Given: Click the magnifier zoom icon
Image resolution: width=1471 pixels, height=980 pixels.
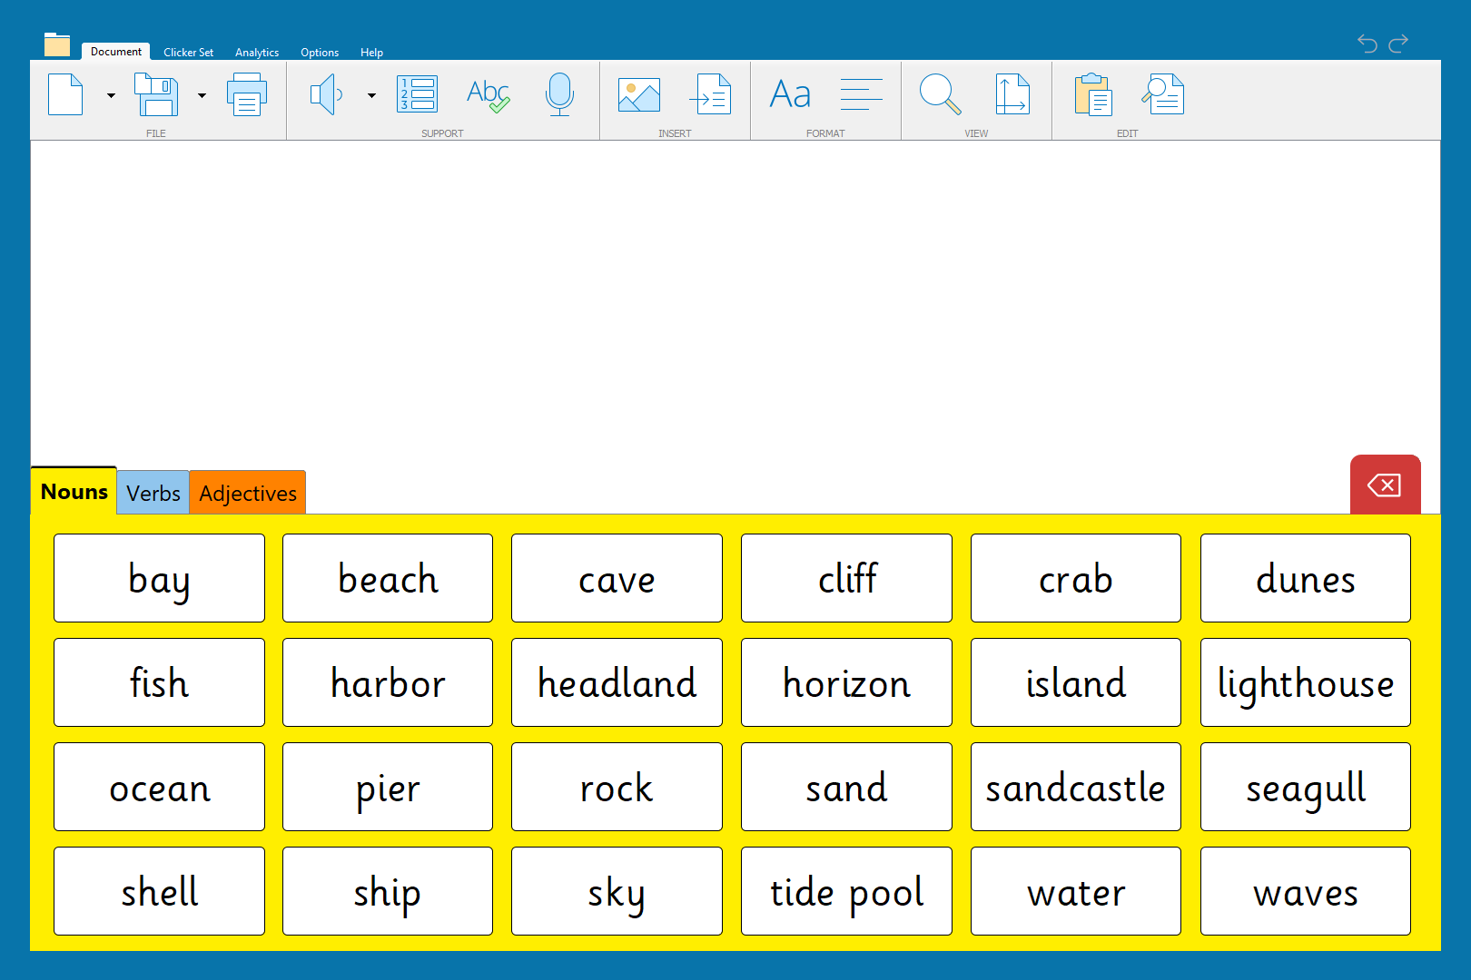Looking at the screenshot, I should pyautogui.click(x=940, y=94).
